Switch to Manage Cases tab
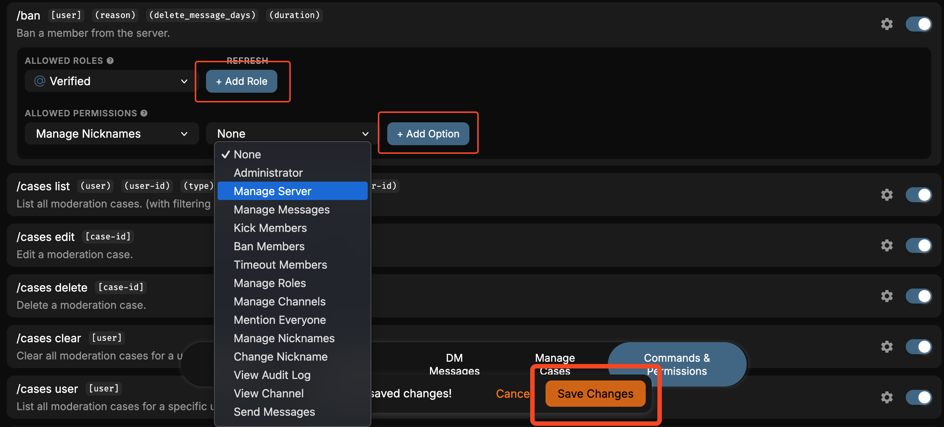 [555, 364]
